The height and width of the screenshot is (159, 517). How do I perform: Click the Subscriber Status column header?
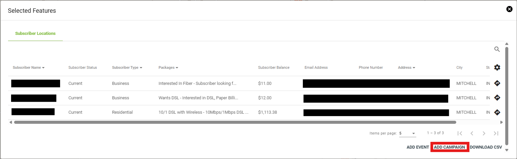(83, 67)
